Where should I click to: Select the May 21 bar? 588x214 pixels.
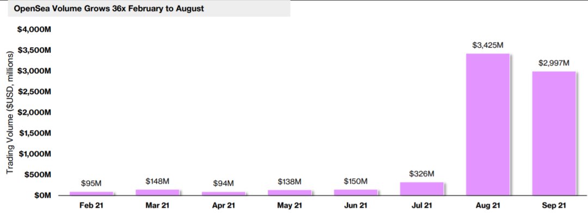click(290, 193)
